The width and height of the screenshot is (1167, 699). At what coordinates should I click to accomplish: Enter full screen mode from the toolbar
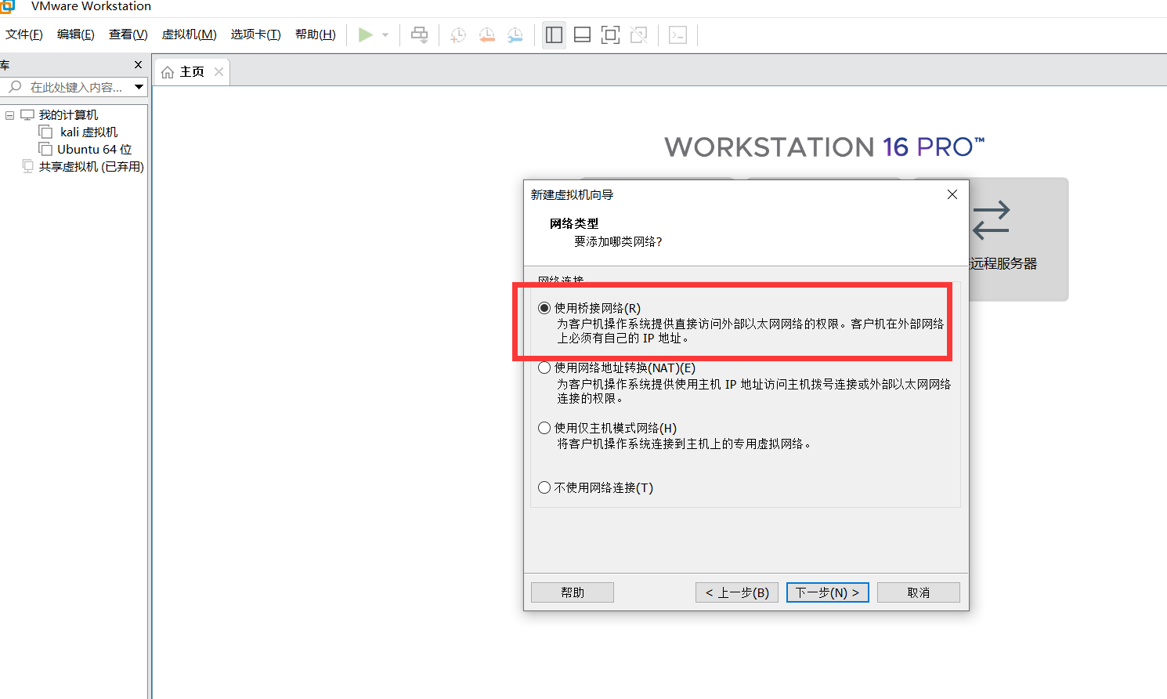tap(610, 35)
